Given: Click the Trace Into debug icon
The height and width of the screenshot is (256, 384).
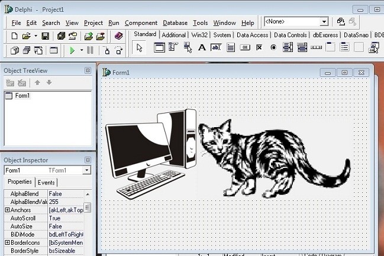Looking at the screenshot, I should click(x=107, y=50).
